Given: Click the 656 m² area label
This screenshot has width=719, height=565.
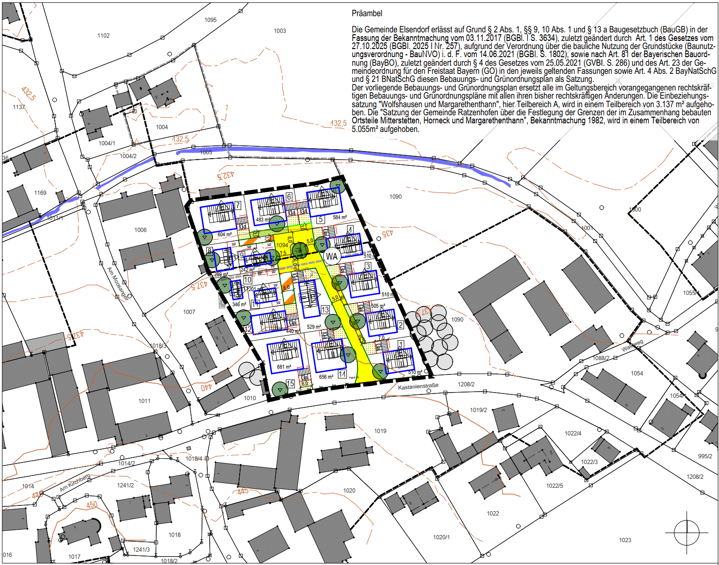Looking at the screenshot, I should pos(326,376).
